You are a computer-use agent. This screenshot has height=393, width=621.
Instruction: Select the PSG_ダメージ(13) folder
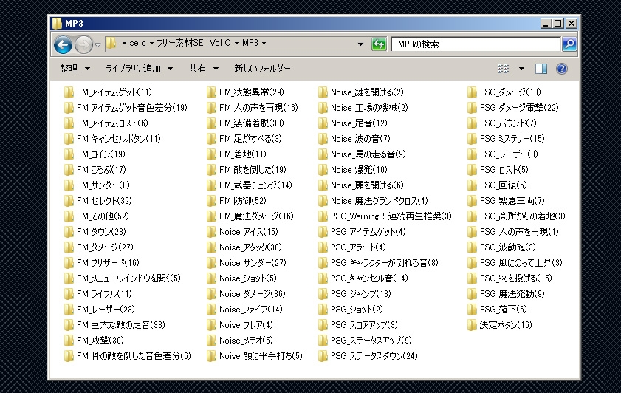click(510, 92)
